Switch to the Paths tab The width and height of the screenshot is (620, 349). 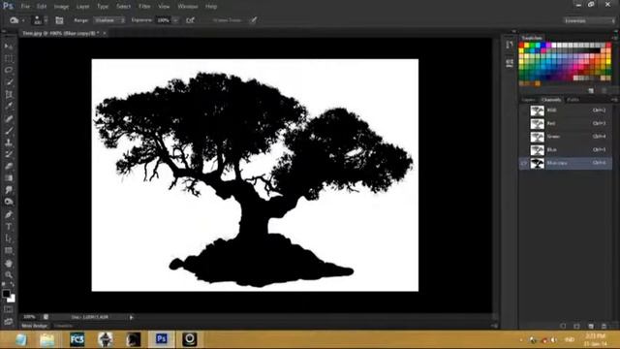573,100
